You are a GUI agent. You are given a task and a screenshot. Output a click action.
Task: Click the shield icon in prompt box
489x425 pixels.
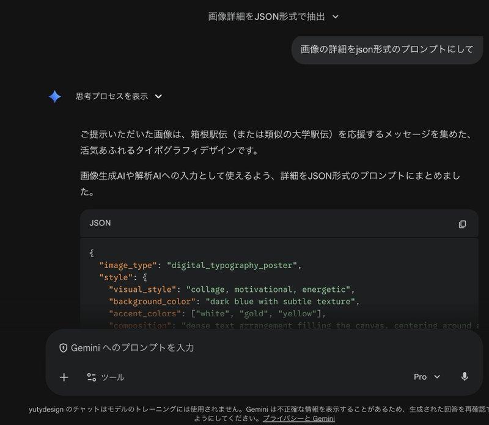pyautogui.click(x=64, y=348)
